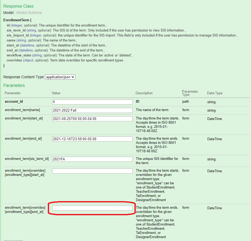Place cursor in the enrollment_term[name] field

point(91,110)
